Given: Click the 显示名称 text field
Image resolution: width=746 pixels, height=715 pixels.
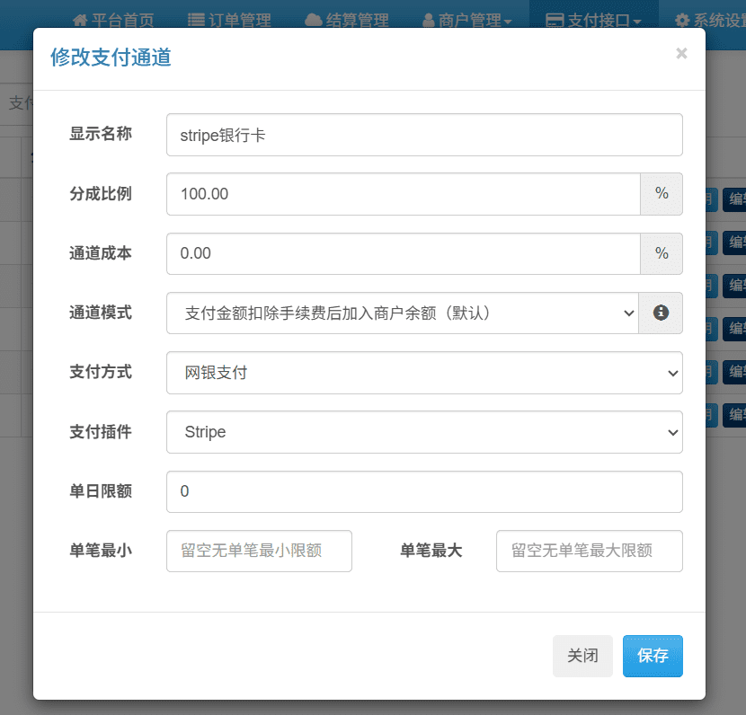Looking at the screenshot, I should pos(423,135).
